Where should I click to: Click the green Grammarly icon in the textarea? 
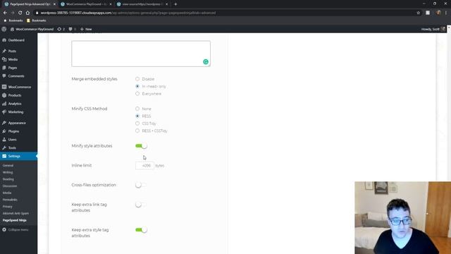[x=206, y=61]
